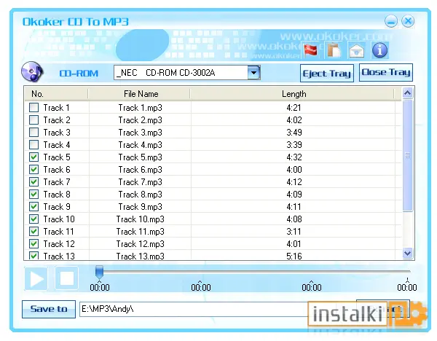Click the track list scroll up arrow

pyautogui.click(x=407, y=93)
